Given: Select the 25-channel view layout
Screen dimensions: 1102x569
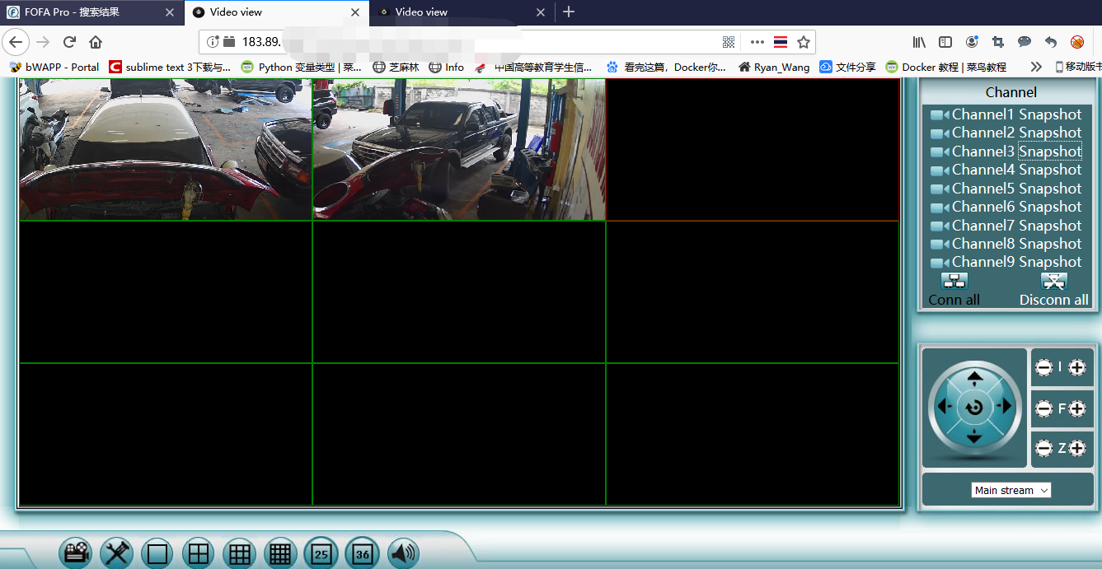Looking at the screenshot, I should [321, 553].
